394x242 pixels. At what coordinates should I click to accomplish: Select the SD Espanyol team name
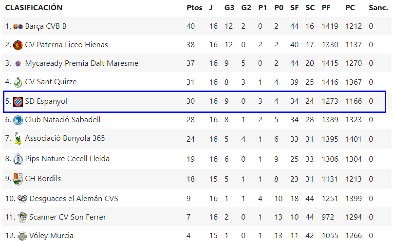tap(46, 101)
